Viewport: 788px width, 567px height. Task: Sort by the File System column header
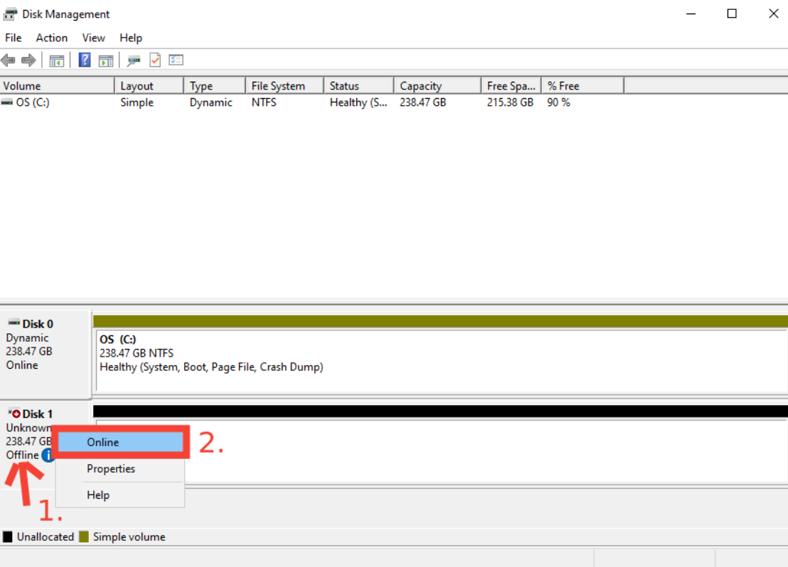(x=278, y=86)
